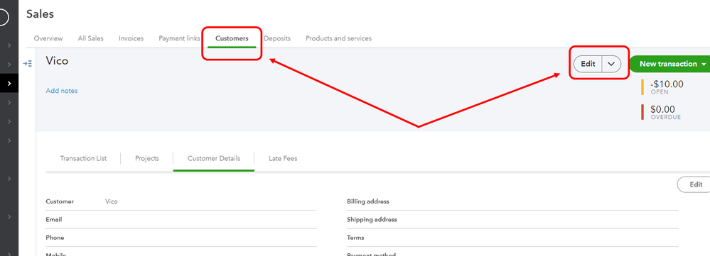Click the Customer field label
Screen dimensions: 710x256
click(60, 201)
